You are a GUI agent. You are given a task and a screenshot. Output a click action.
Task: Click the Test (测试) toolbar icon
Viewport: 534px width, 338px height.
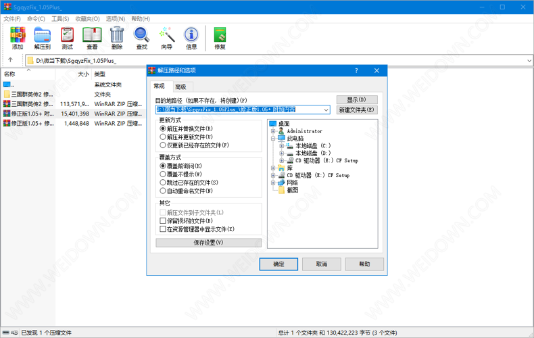click(x=67, y=38)
